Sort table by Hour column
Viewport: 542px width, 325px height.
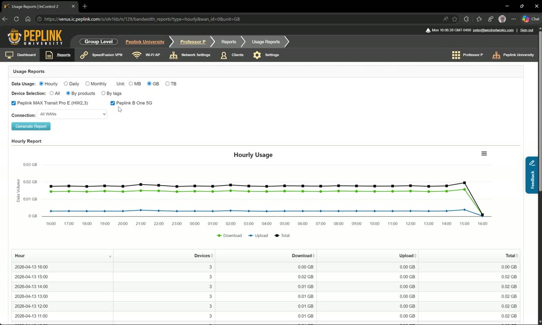pyautogui.click(x=62, y=256)
